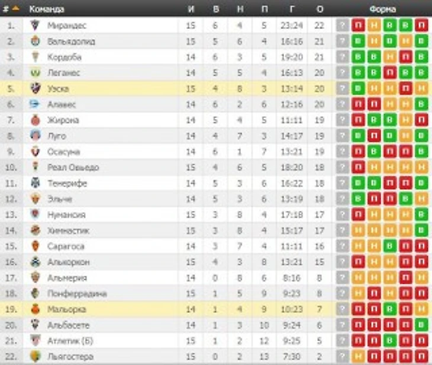Click the gray question mark for Мирандес
Screen dimensions: 432x365
click(x=343, y=25)
